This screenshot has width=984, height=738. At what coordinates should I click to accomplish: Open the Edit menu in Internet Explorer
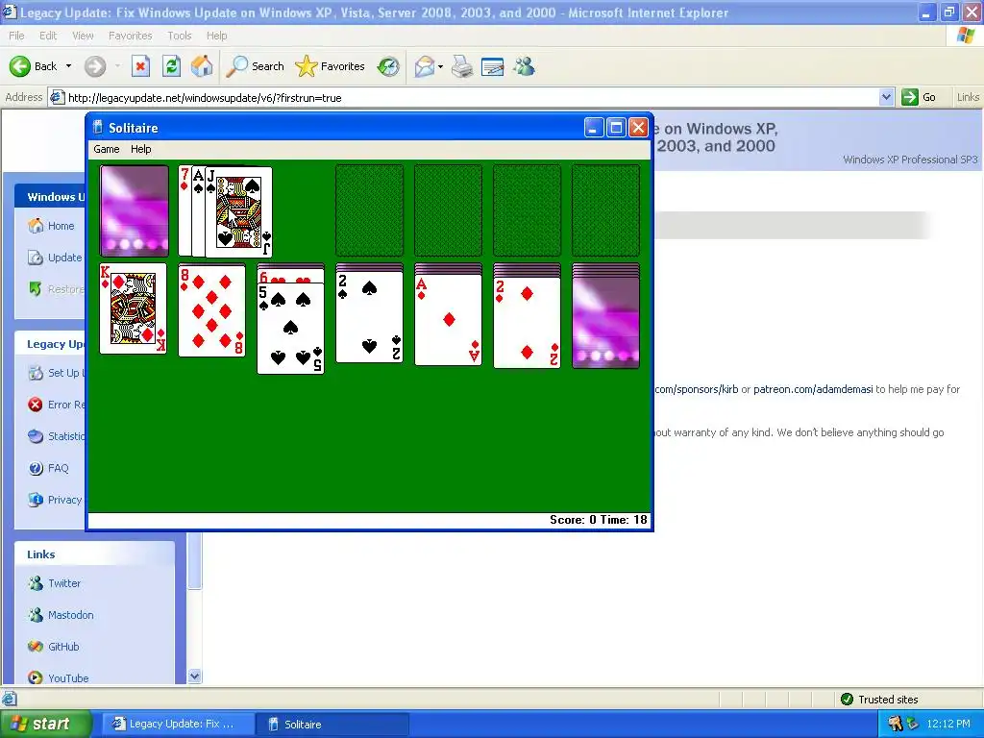(x=48, y=36)
